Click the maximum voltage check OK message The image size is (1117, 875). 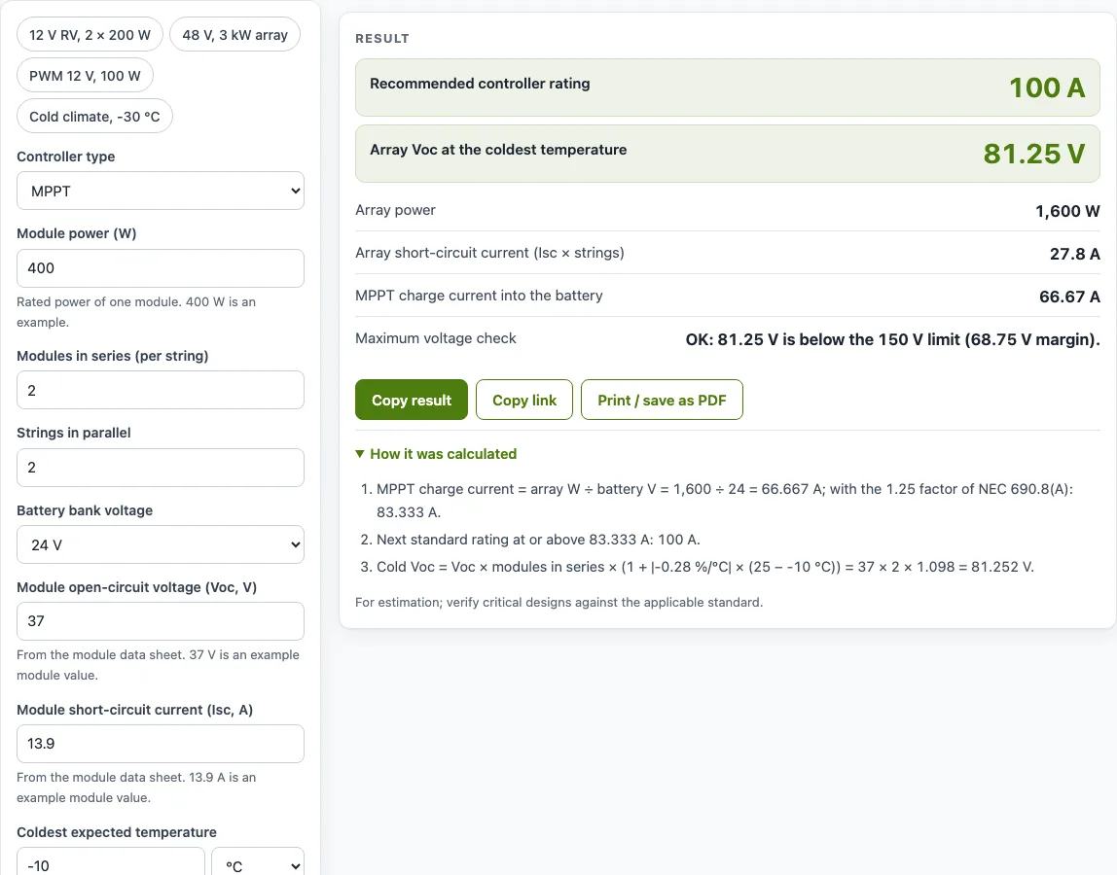[892, 339]
